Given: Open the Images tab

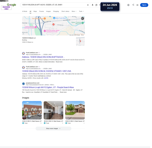Looking at the screenshot, I should pyautogui.click(x=48, y=11).
